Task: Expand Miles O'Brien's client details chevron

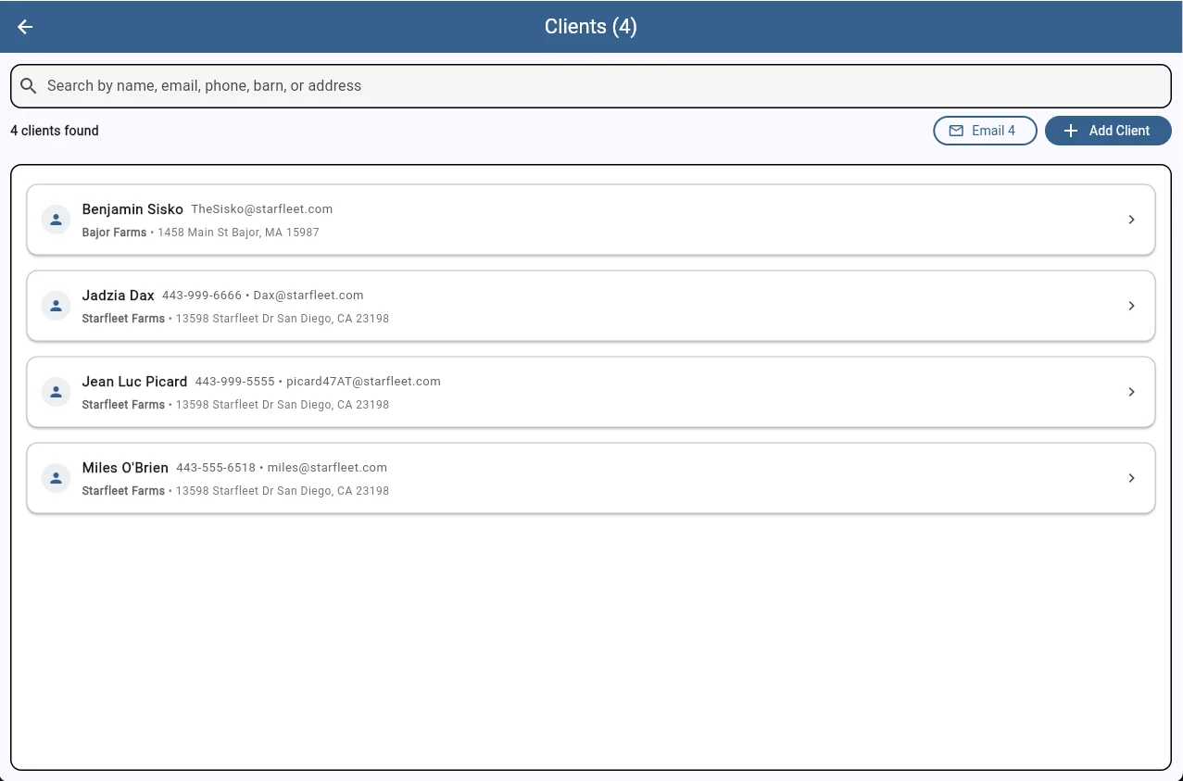Action: click(1131, 477)
